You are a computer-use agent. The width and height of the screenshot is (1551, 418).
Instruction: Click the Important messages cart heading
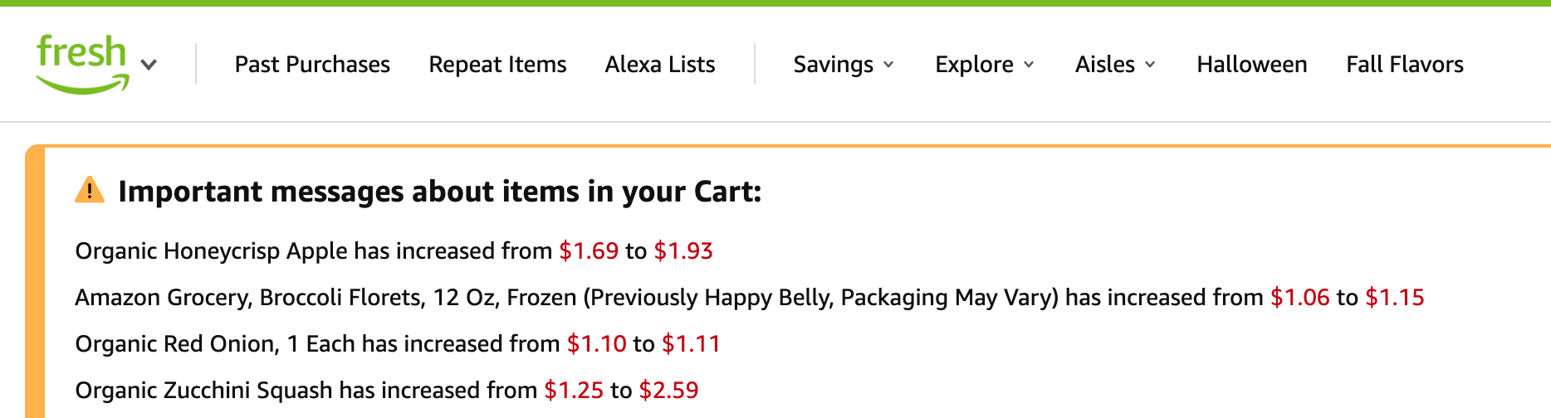tap(440, 192)
